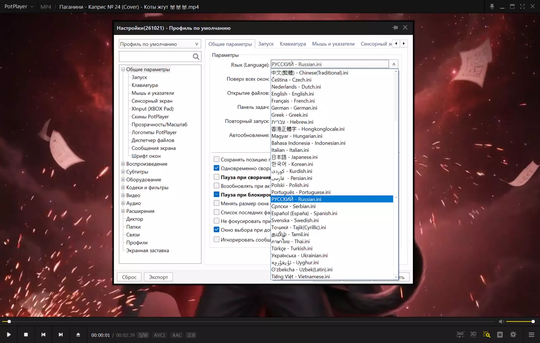Viewport: 540px width, 343px height.
Task: Collapse the 'Общие параметры' tree node
Action: tap(123, 69)
